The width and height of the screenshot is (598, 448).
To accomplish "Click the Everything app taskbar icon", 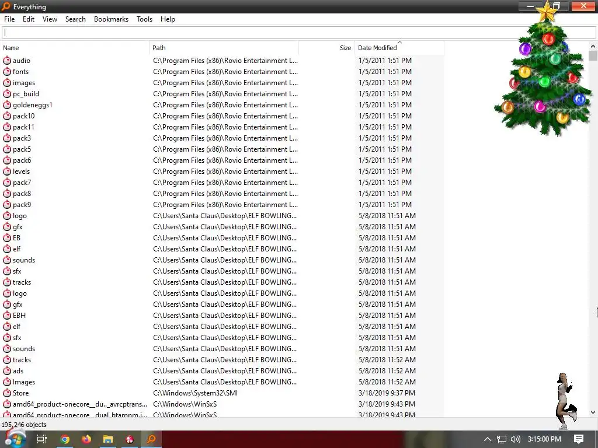I will pos(151,439).
